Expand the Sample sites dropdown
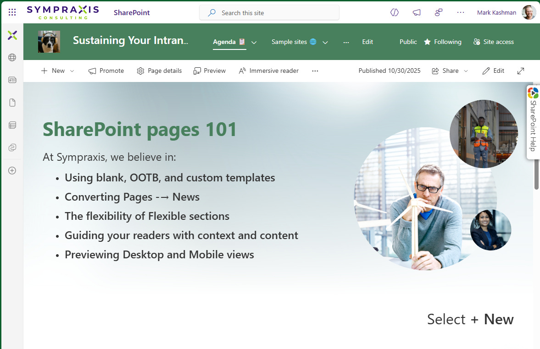The width and height of the screenshot is (540, 349). click(325, 42)
